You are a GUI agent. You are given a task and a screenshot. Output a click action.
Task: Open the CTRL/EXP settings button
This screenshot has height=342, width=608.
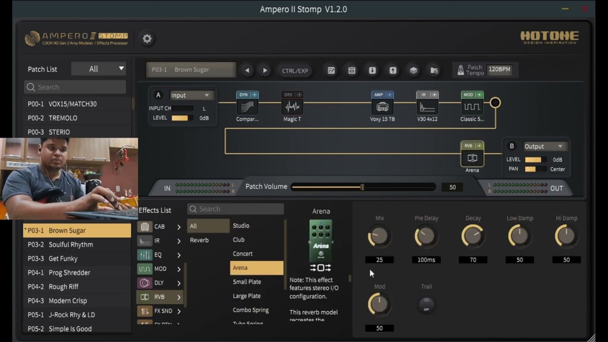pos(295,70)
